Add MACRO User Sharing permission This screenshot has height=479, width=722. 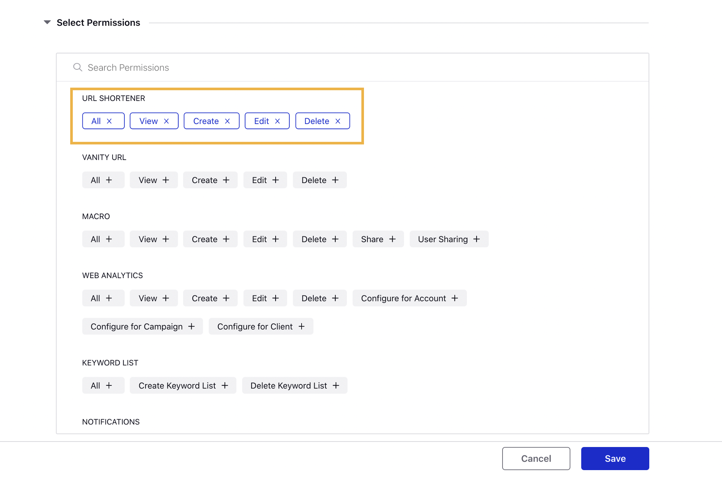(x=448, y=238)
